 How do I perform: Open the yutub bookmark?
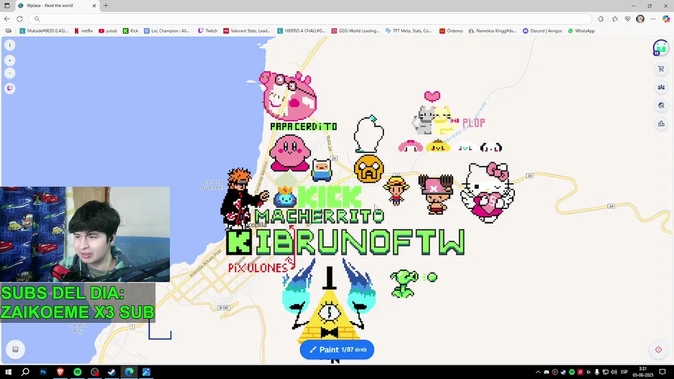tap(108, 31)
